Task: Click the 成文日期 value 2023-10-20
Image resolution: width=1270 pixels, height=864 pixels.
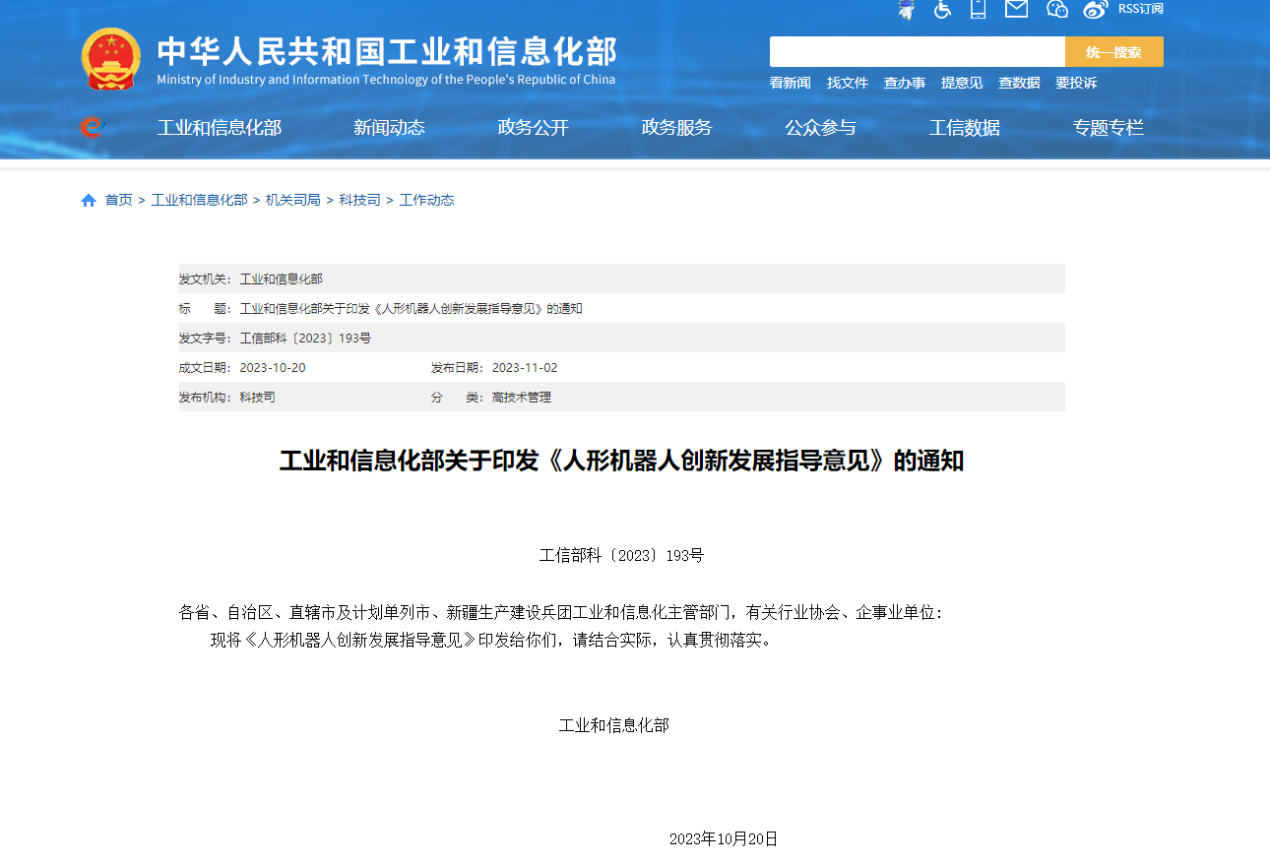Action: point(273,367)
